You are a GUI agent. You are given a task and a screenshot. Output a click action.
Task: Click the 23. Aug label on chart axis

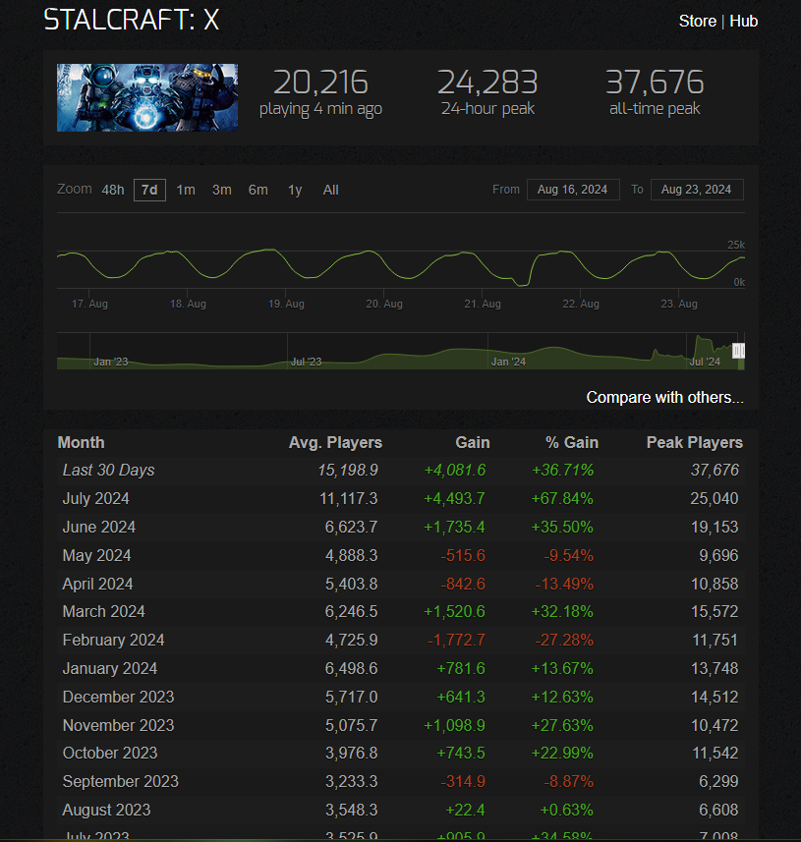point(679,304)
